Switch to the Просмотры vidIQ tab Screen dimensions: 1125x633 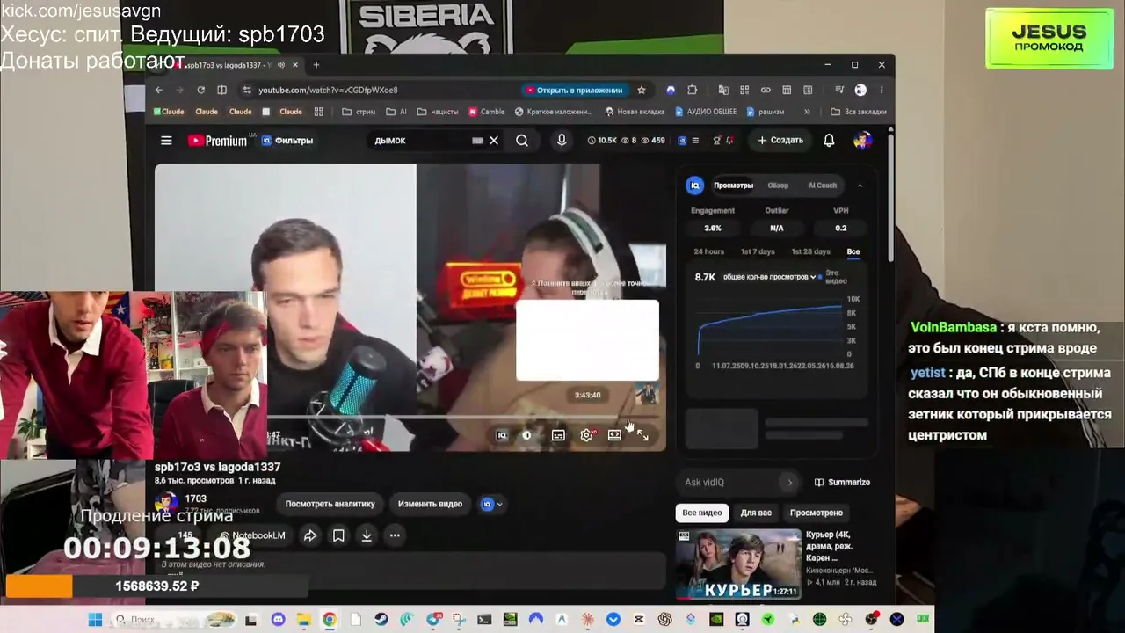click(x=733, y=186)
